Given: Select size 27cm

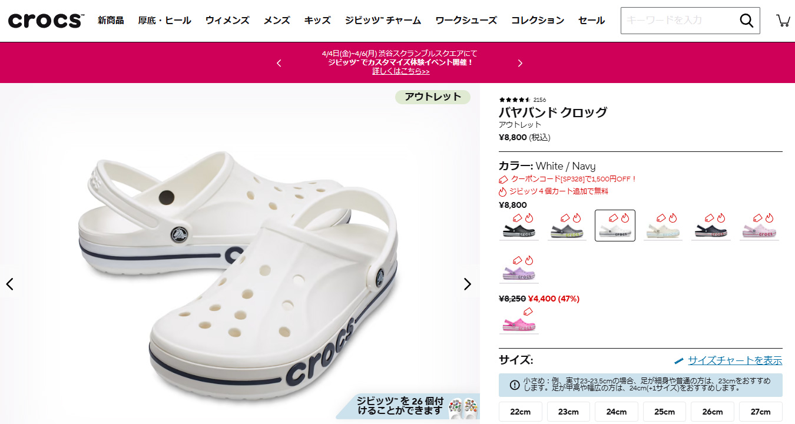Looking at the screenshot, I should (x=760, y=412).
